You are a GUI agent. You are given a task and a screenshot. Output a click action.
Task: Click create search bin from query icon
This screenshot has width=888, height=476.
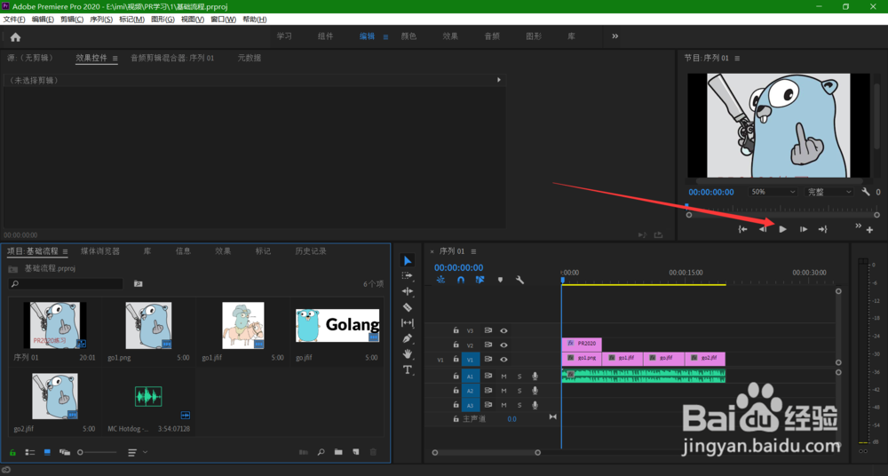[139, 283]
